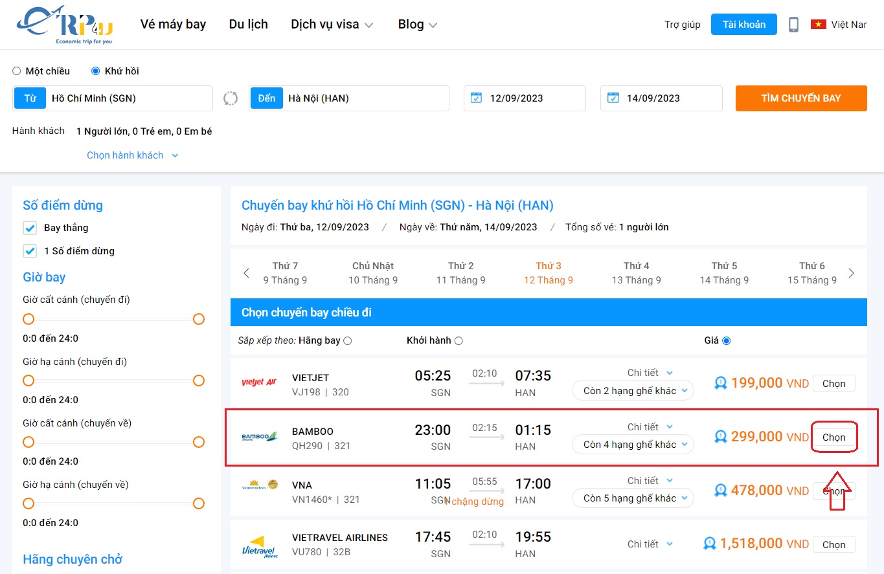Switch to Thứ 6, 15 Tháng 9 tab
Image resolution: width=884 pixels, height=574 pixels.
point(812,273)
